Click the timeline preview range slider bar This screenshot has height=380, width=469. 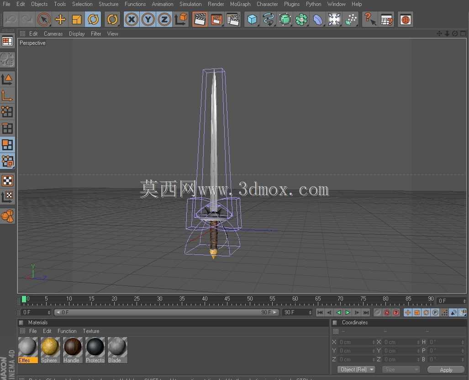tap(166, 312)
